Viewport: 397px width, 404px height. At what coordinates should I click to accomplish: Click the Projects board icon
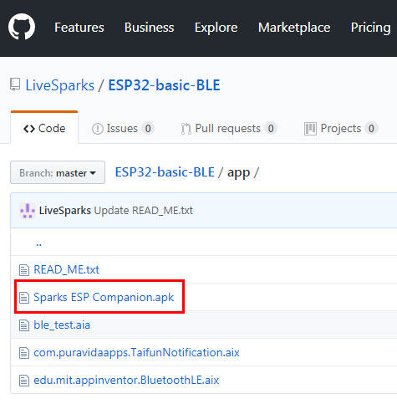[x=310, y=129]
